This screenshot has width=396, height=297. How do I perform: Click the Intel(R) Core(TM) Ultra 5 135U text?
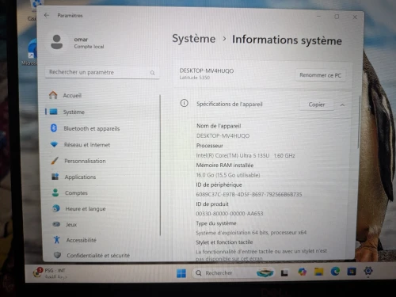[x=233, y=155]
